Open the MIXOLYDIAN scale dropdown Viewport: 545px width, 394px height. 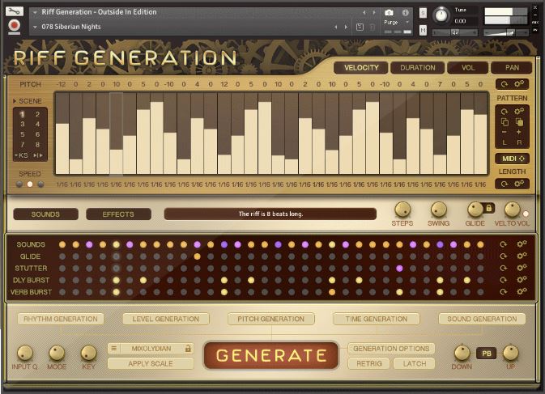tap(151, 348)
